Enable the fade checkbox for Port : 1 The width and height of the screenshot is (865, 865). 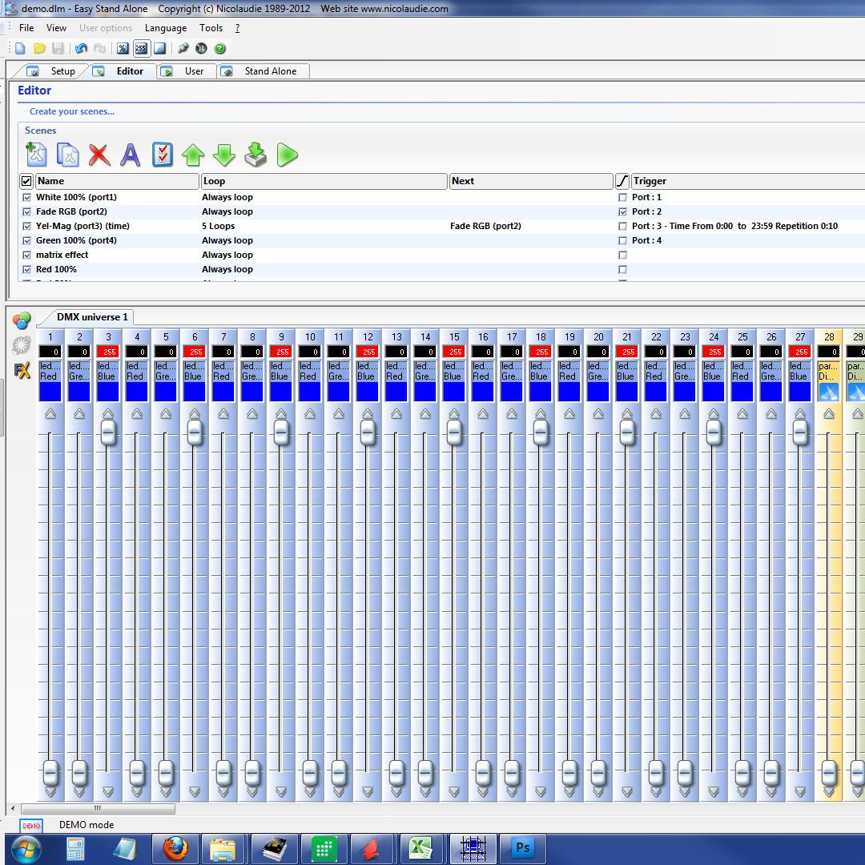[622, 197]
